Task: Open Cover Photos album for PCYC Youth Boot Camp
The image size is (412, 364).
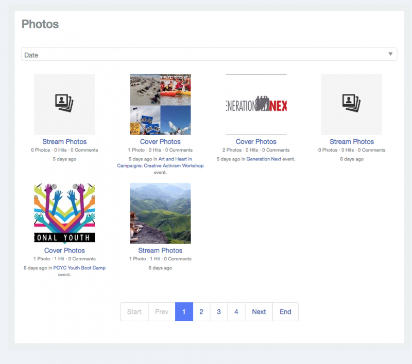Action: click(64, 251)
